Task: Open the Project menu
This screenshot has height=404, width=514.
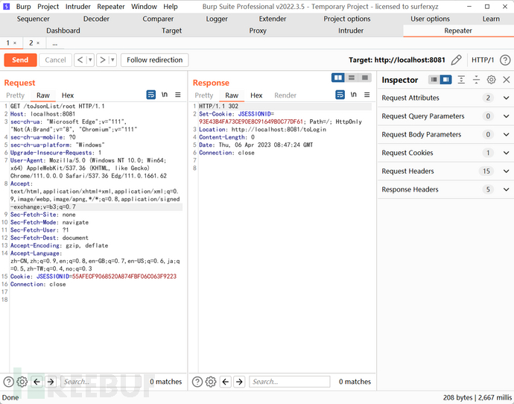Action: pos(48,7)
